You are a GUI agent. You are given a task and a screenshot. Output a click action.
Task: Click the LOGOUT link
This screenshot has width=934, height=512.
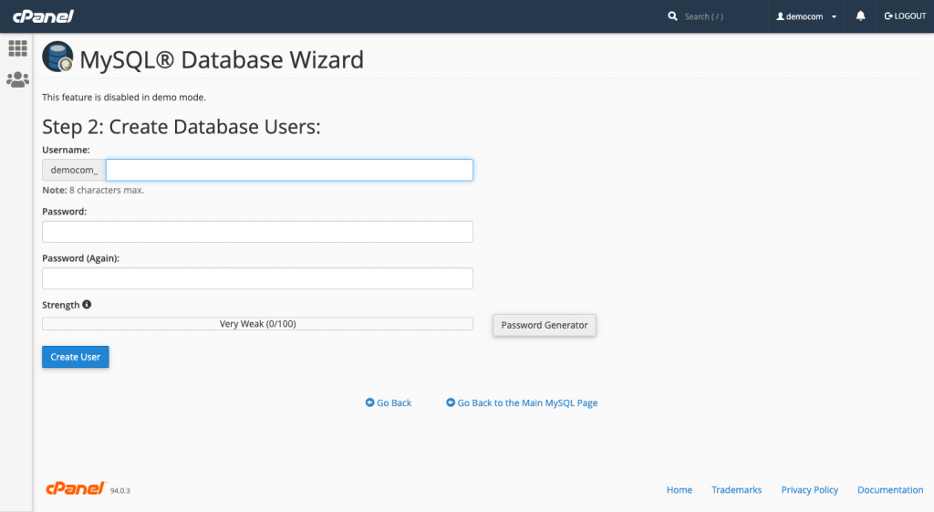coord(906,16)
